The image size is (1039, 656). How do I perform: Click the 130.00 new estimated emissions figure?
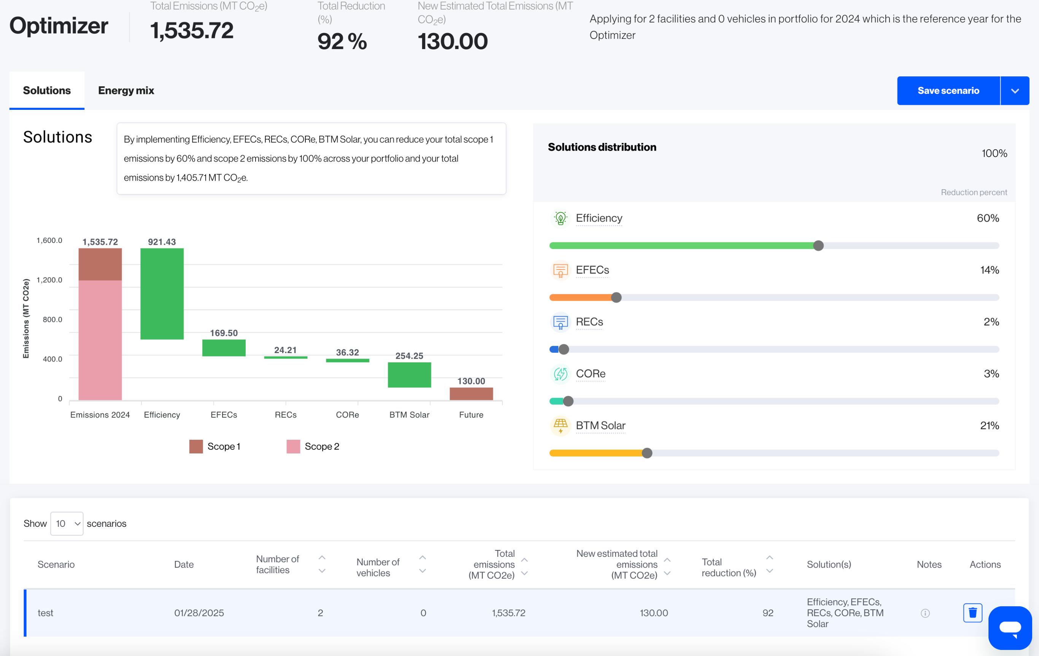tap(453, 41)
